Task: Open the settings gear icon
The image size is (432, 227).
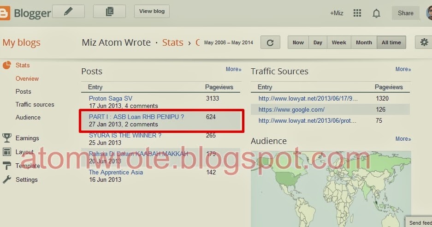Action: 424,42
